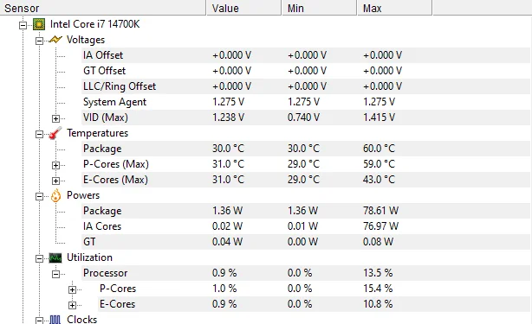This screenshot has height=324, width=532.
Task: Click the Max column header
Action: click(395, 8)
